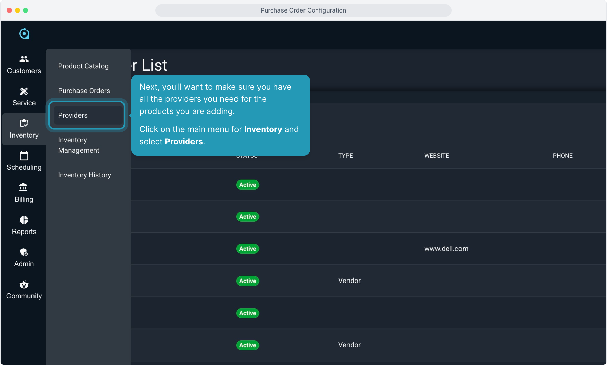Click the Active badge in the first row
The image size is (607, 365).
click(x=247, y=185)
